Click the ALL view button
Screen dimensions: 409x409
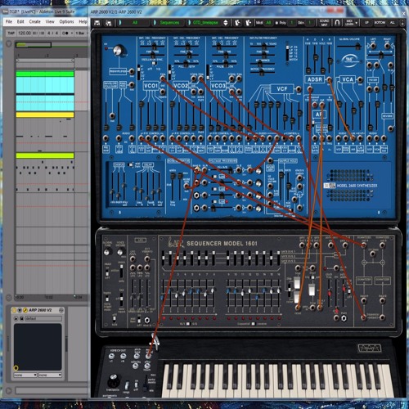[393, 23]
